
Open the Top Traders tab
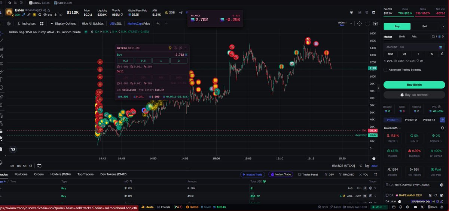(x=85, y=174)
